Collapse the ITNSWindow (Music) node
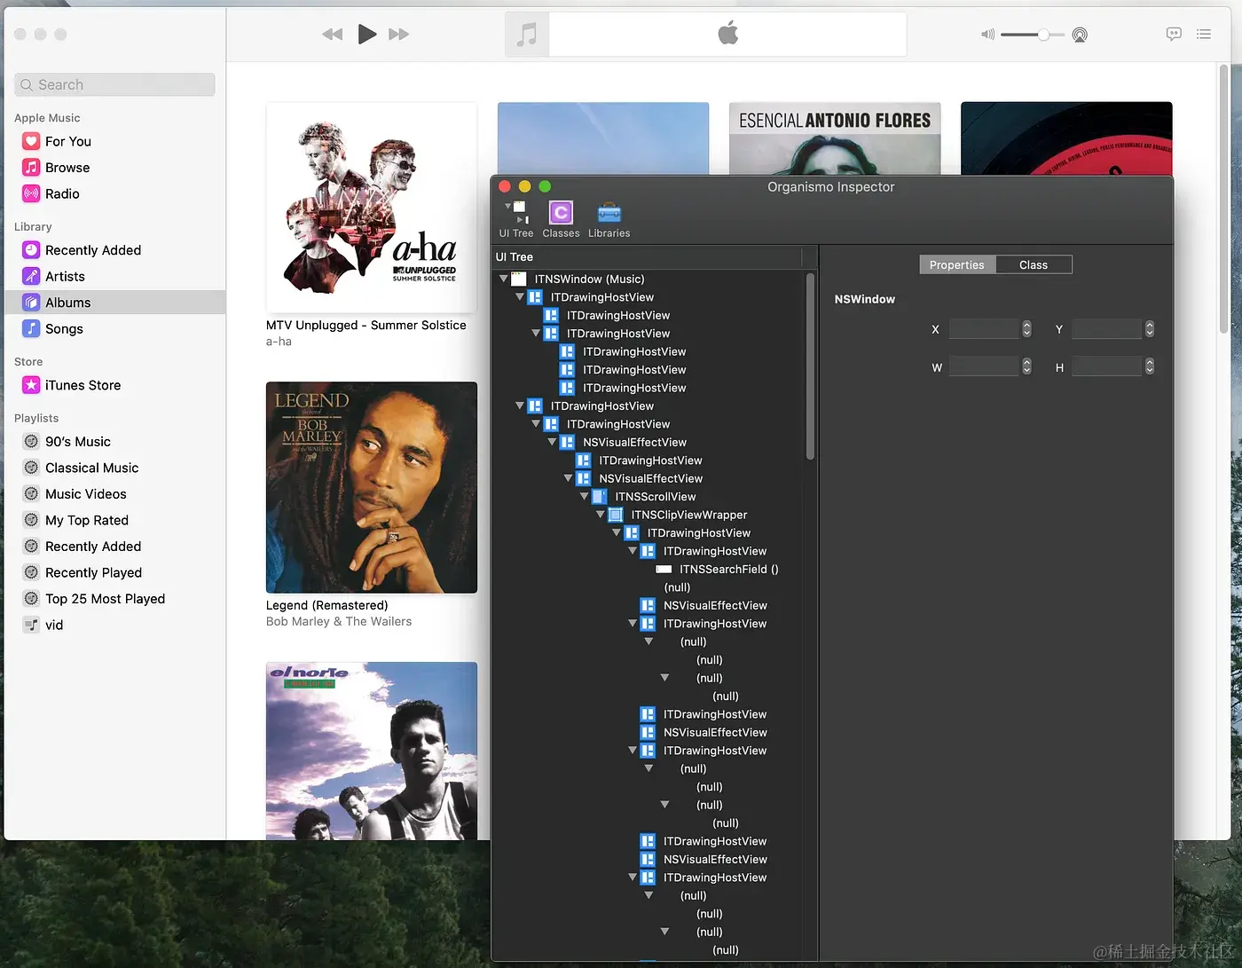Screen dimensions: 1242x968 504,279
